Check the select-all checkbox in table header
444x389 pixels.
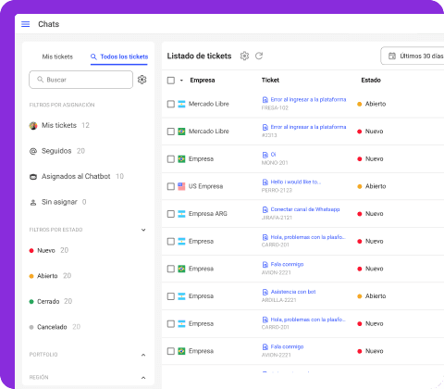171,81
